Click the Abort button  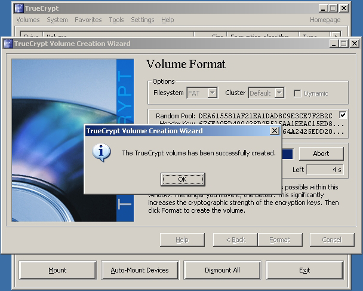pos(321,154)
